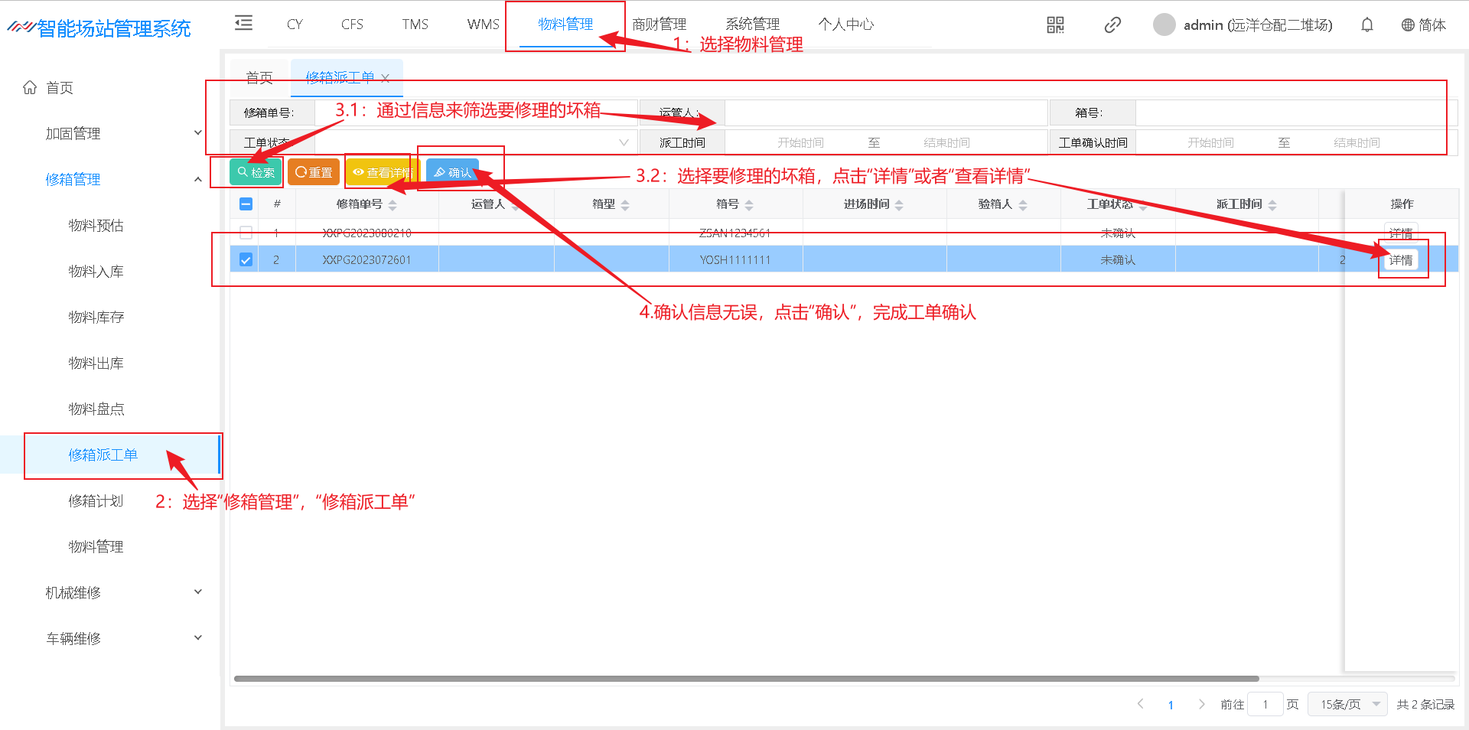Uncheck the row 2 checkbox

pos(246,260)
